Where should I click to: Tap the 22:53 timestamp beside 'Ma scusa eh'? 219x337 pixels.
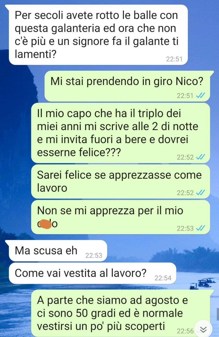pyautogui.click(x=94, y=255)
